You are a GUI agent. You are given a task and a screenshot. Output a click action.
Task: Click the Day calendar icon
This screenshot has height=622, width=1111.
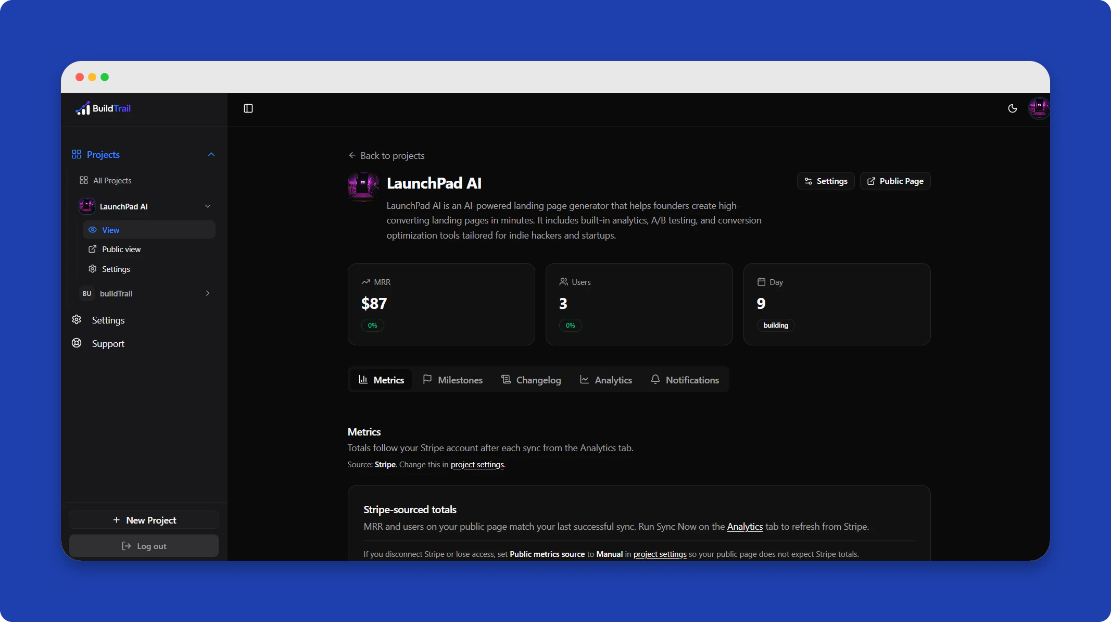(762, 282)
